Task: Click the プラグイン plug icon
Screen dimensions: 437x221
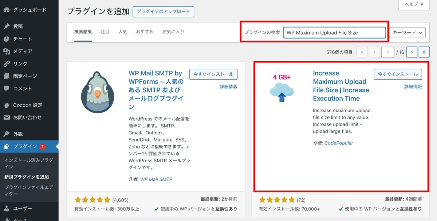Action: tap(7, 146)
